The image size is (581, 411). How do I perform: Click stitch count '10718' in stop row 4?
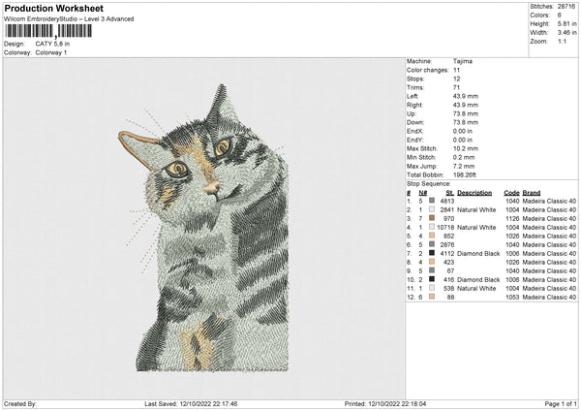445,227
